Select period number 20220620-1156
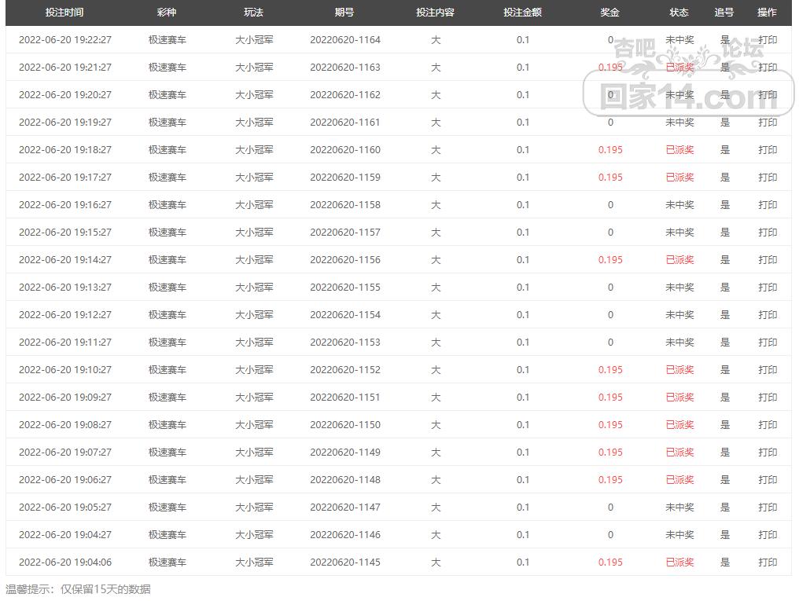799x601 pixels. pyautogui.click(x=345, y=259)
